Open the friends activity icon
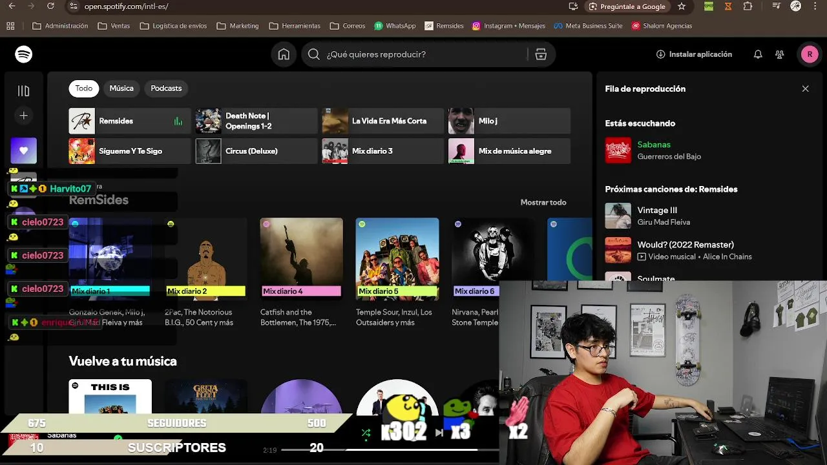The width and height of the screenshot is (827, 465). pos(780,54)
